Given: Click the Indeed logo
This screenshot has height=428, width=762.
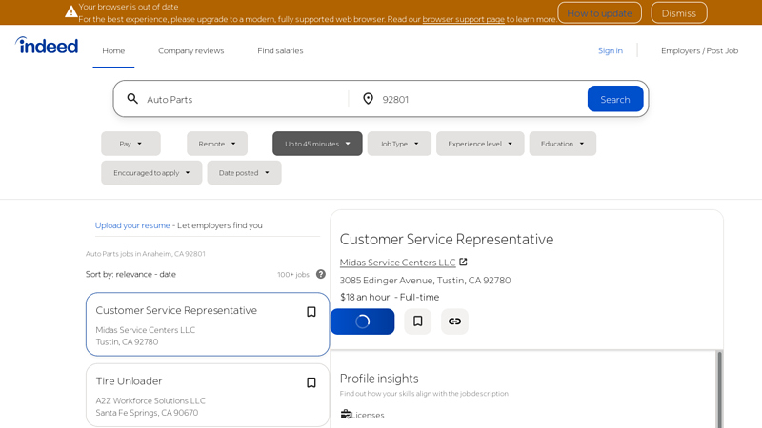Looking at the screenshot, I should coord(47,45).
